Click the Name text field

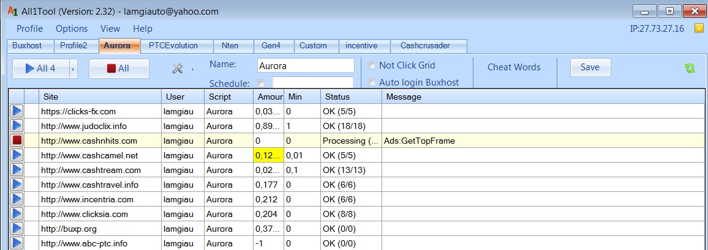305,65
